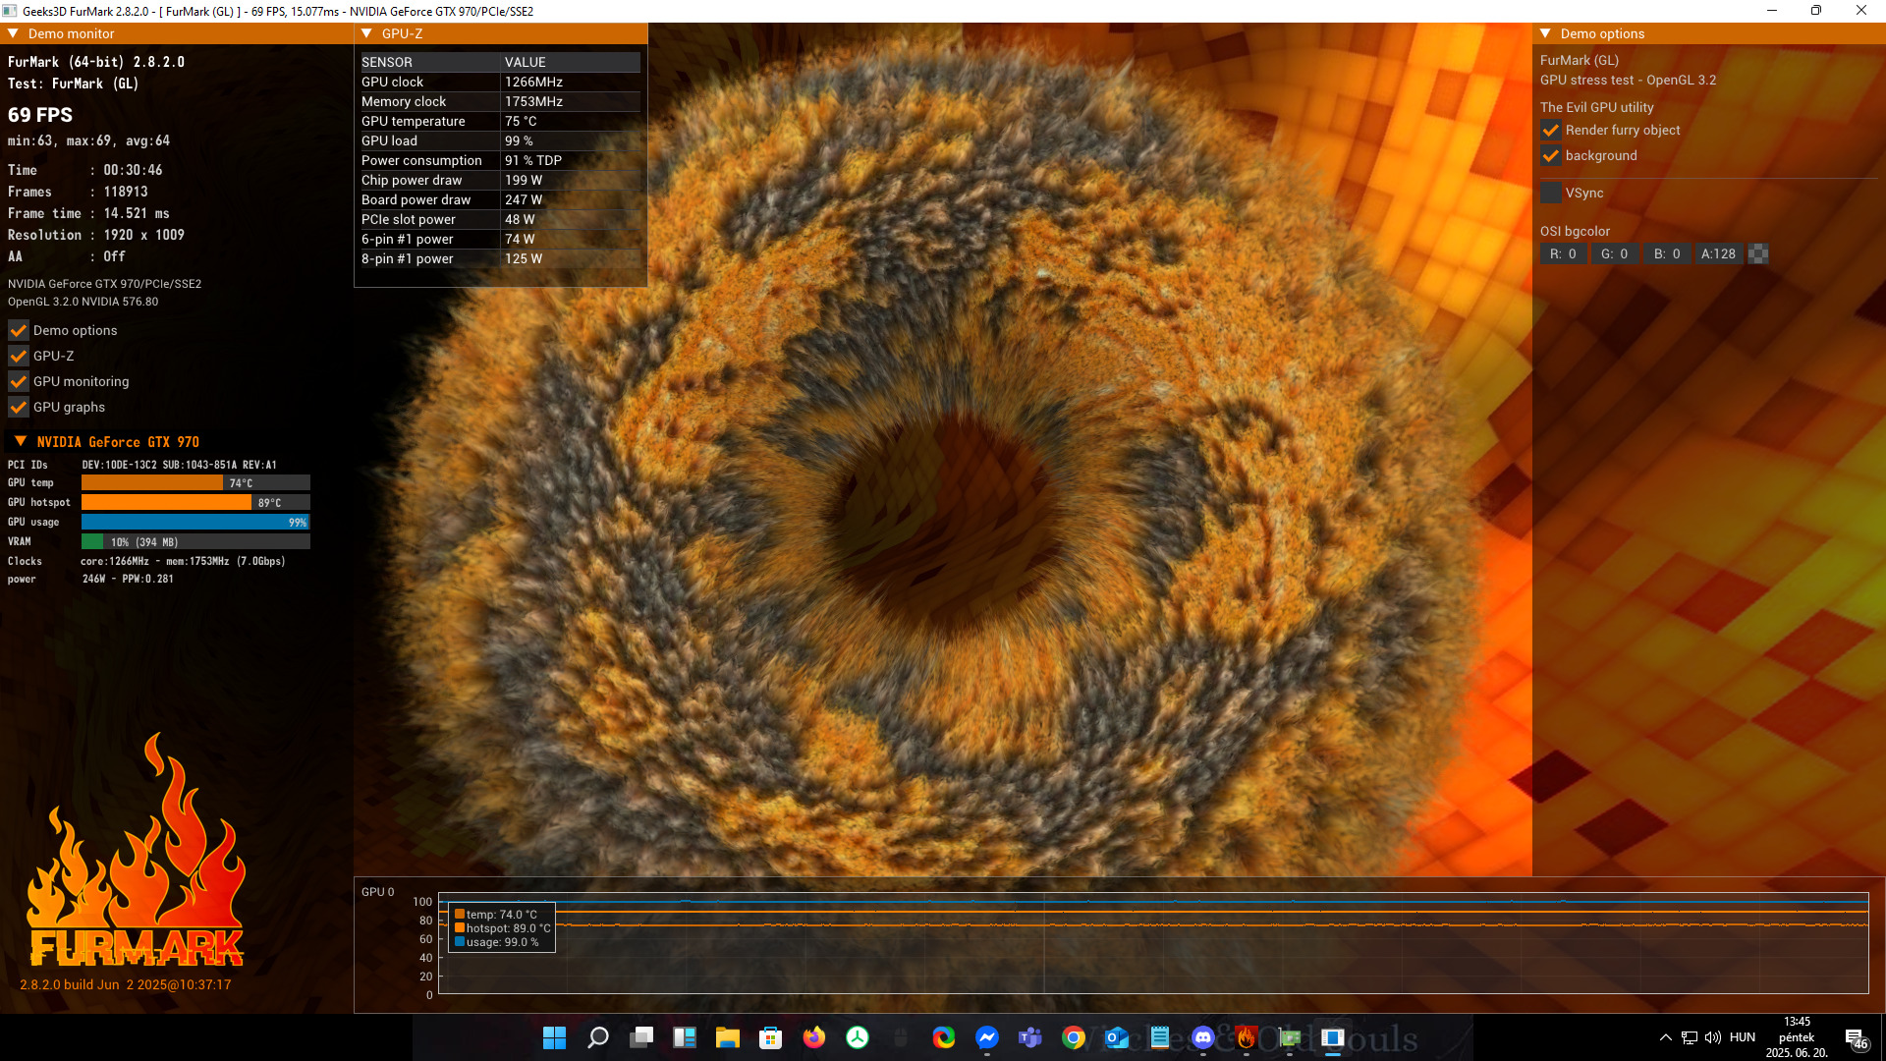The width and height of the screenshot is (1886, 1061).
Task: Collapse the GPU-Z sensor panel
Action: [x=367, y=33]
